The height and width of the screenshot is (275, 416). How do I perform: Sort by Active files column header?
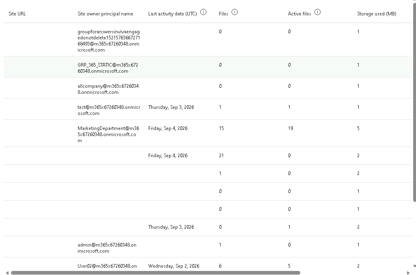click(299, 14)
